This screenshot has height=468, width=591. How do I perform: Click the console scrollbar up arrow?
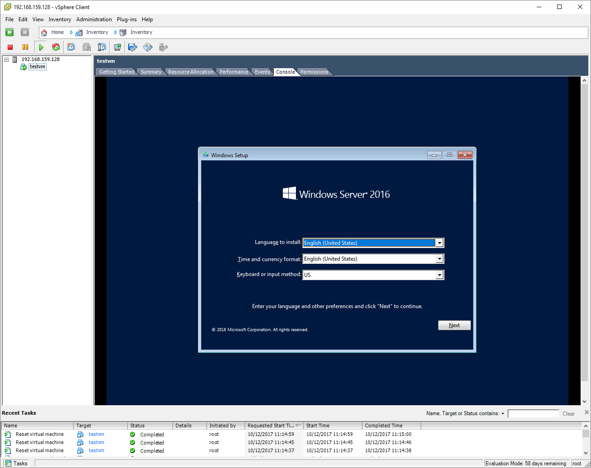click(x=585, y=80)
